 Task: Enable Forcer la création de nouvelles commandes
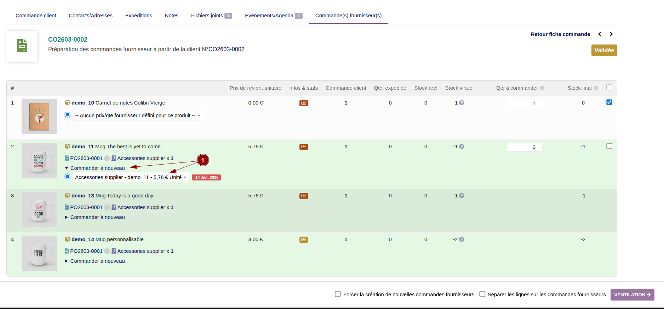coord(338,294)
